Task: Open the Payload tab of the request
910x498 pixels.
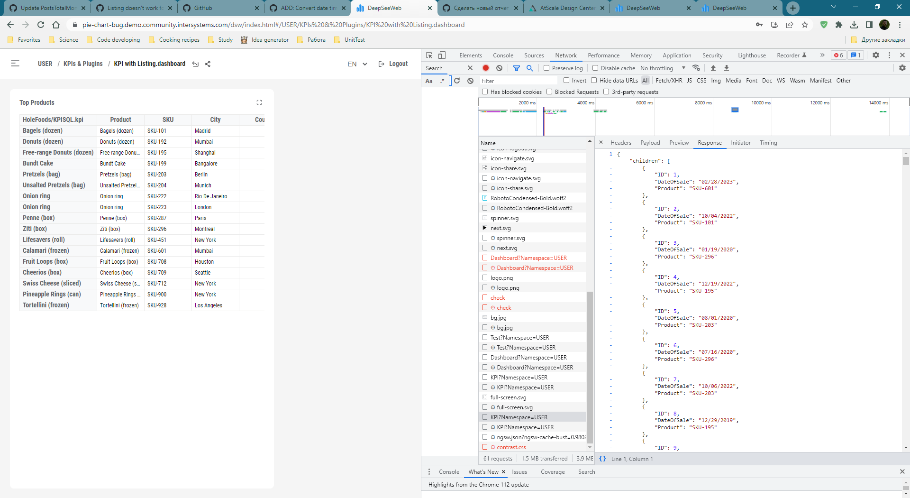Action: click(650, 142)
